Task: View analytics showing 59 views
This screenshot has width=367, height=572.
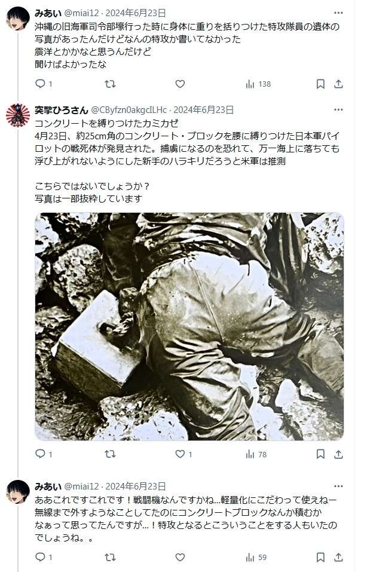Action: tap(256, 558)
